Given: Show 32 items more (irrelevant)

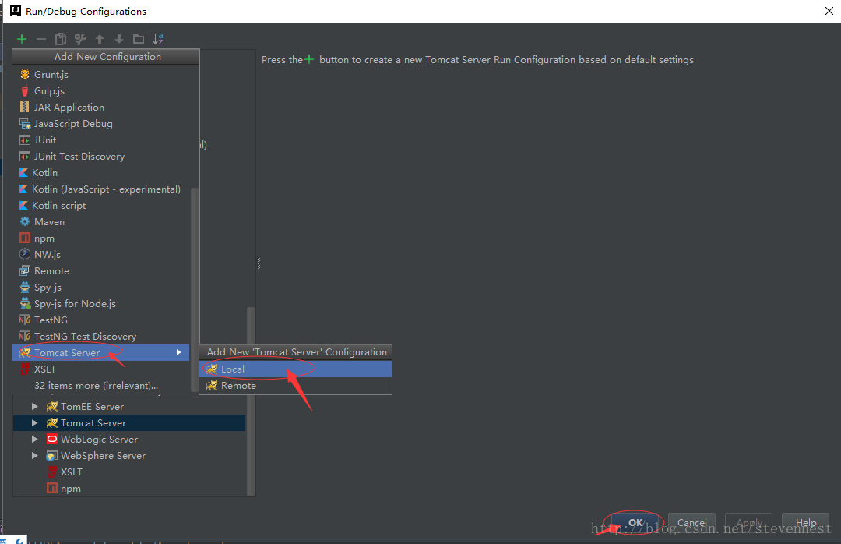Looking at the screenshot, I should pos(102,386).
